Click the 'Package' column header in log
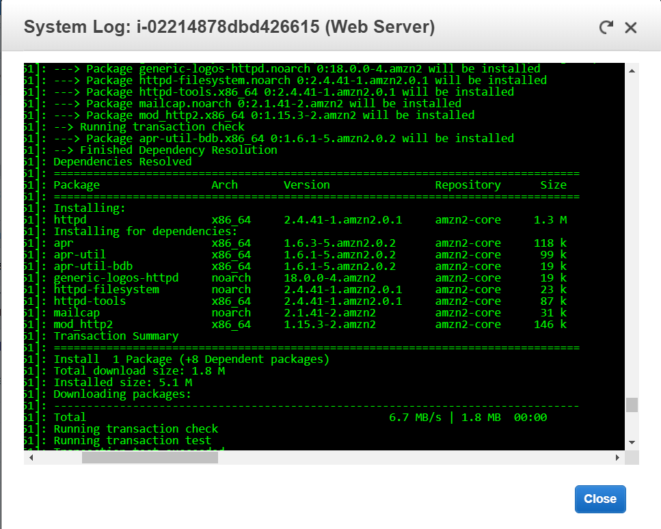Viewport: 661px width, 529px height. [77, 185]
